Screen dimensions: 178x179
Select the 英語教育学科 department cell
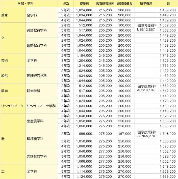[x=42, y=30]
